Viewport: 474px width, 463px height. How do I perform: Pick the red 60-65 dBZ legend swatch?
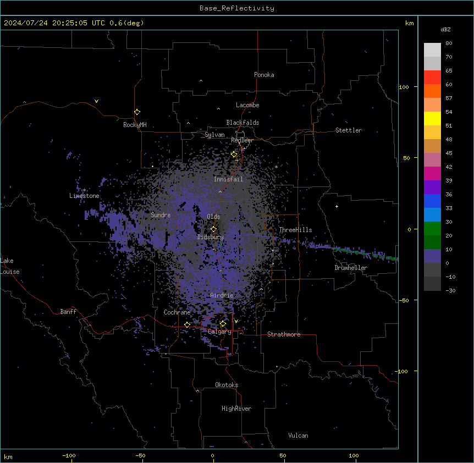point(432,78)
